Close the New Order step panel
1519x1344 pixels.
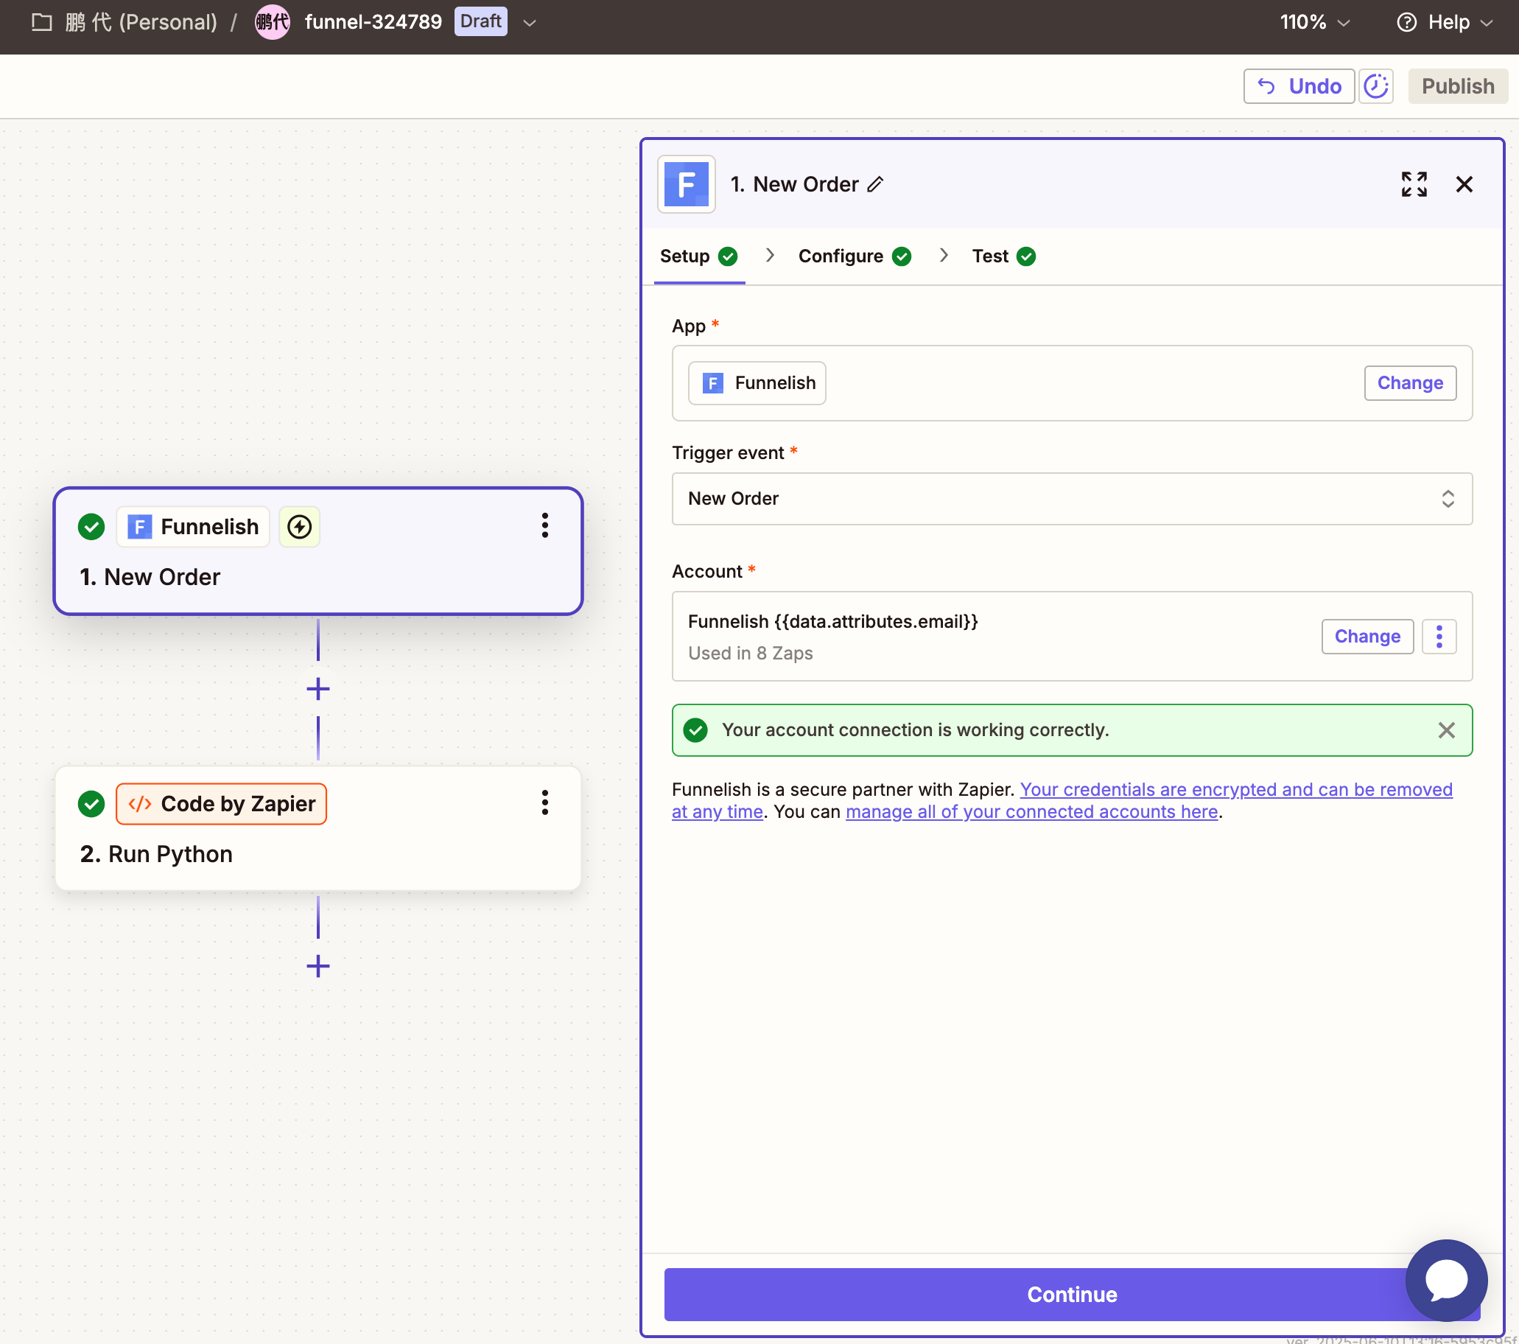pos(1463,184)
